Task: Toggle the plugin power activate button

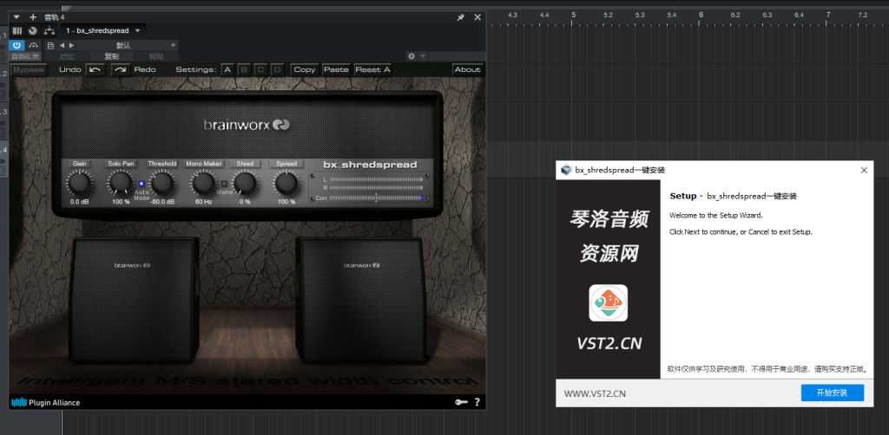Action: click(17, 45)
